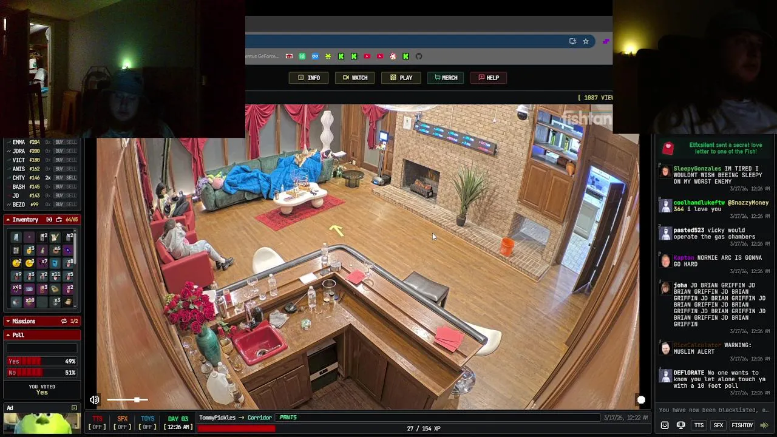This screenshot has height=437, width=777.
Task: Open the yellow-green asterisk bookmark icon
Action: 328,56
